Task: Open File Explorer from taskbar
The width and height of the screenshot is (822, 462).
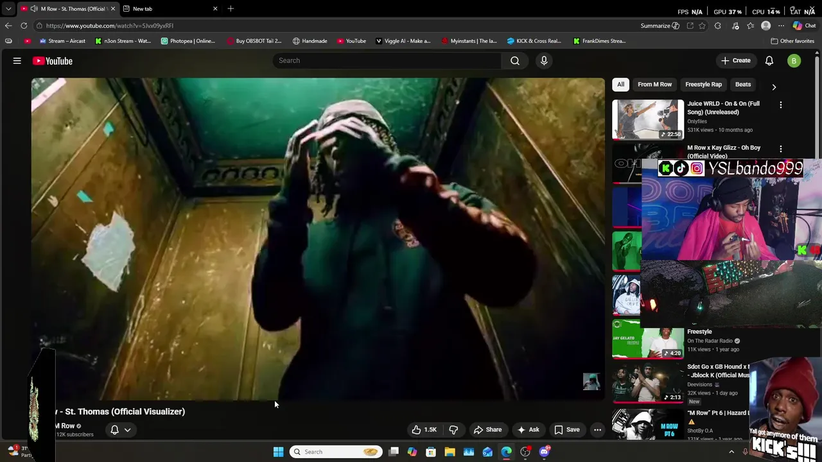Action: click(x=450, y=452)
